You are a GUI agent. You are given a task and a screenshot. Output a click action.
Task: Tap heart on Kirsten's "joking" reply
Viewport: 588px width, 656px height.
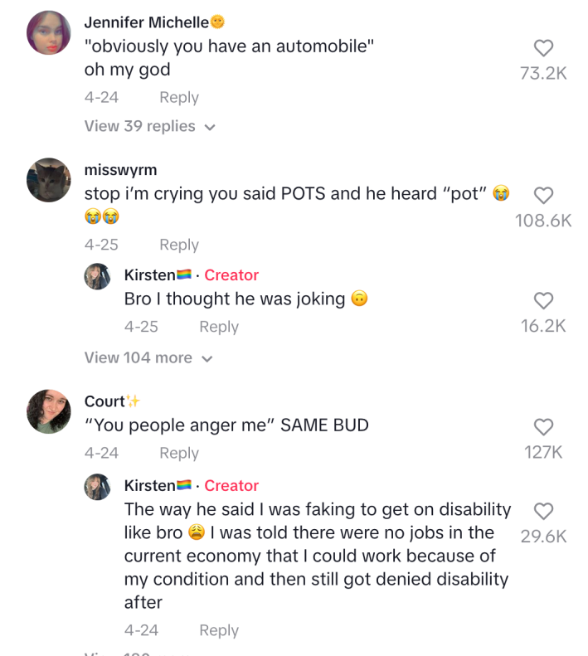pos(543,300)
